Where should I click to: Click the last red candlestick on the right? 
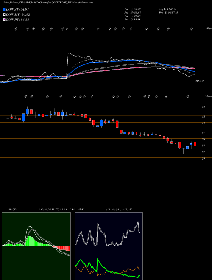(x=195, y=144)
